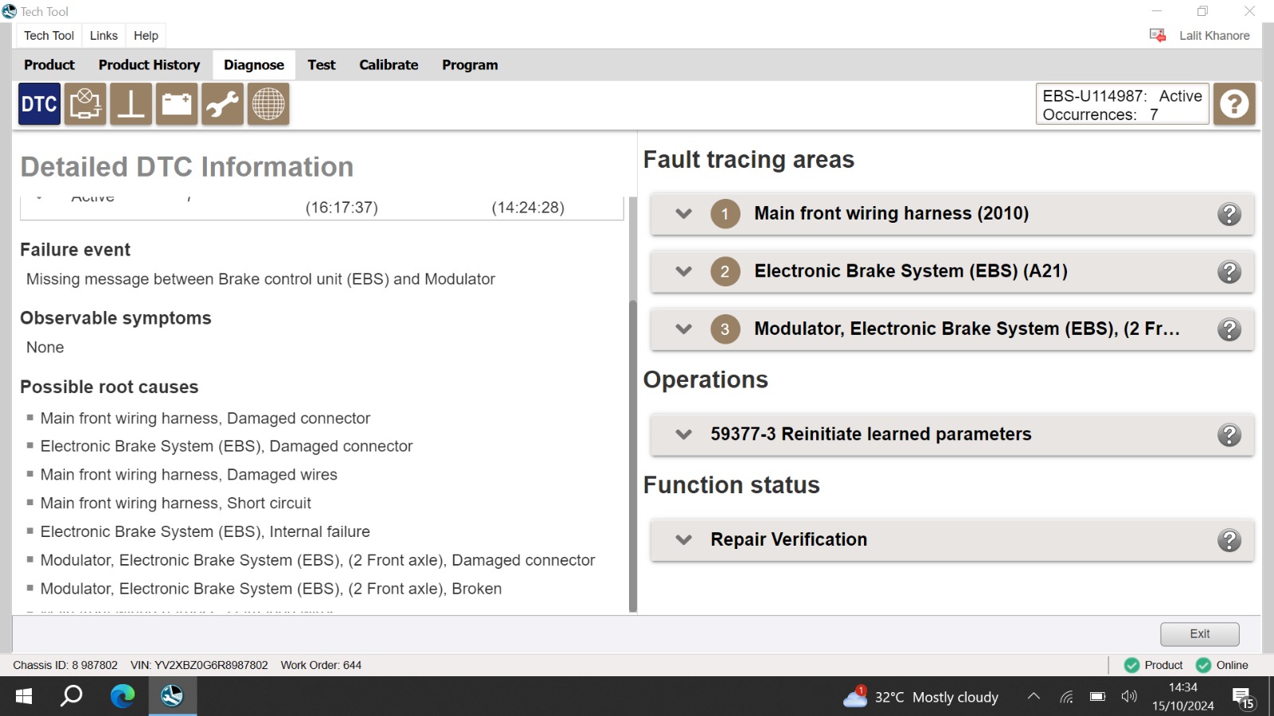Click the taskbar clock showing 14:34
1274x716 pixels.
point(1183,697)
